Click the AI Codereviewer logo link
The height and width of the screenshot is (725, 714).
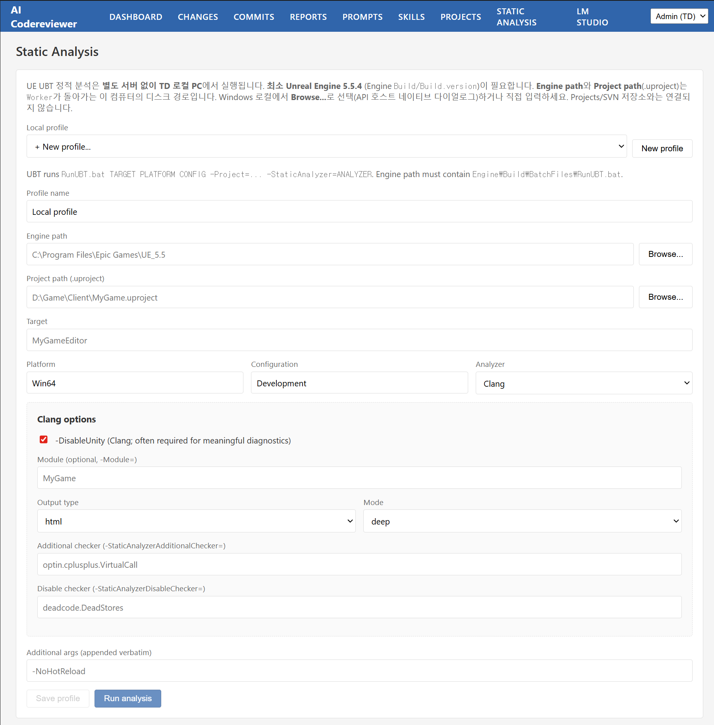(x=44, y=17)
